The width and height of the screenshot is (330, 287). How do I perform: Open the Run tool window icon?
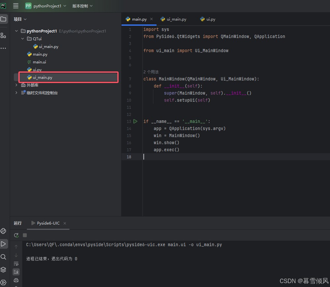point(3,244)
